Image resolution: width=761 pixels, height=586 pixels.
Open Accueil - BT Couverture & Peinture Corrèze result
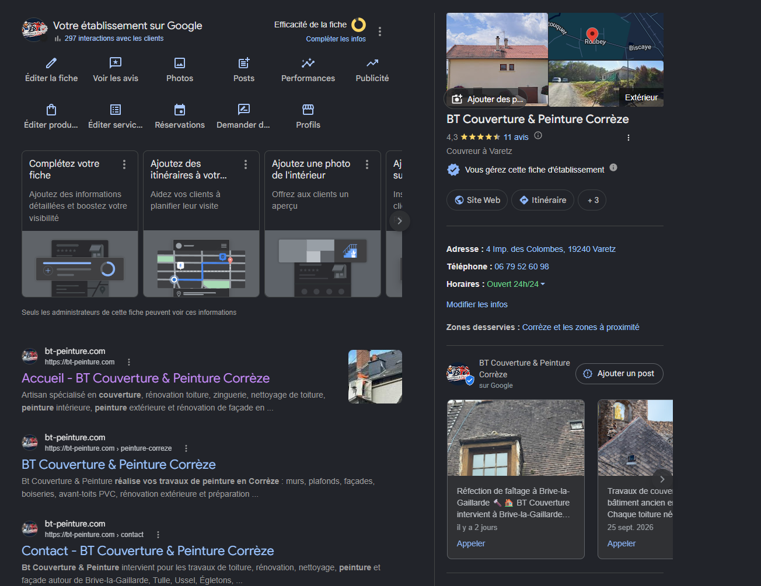tap(145, 378)
